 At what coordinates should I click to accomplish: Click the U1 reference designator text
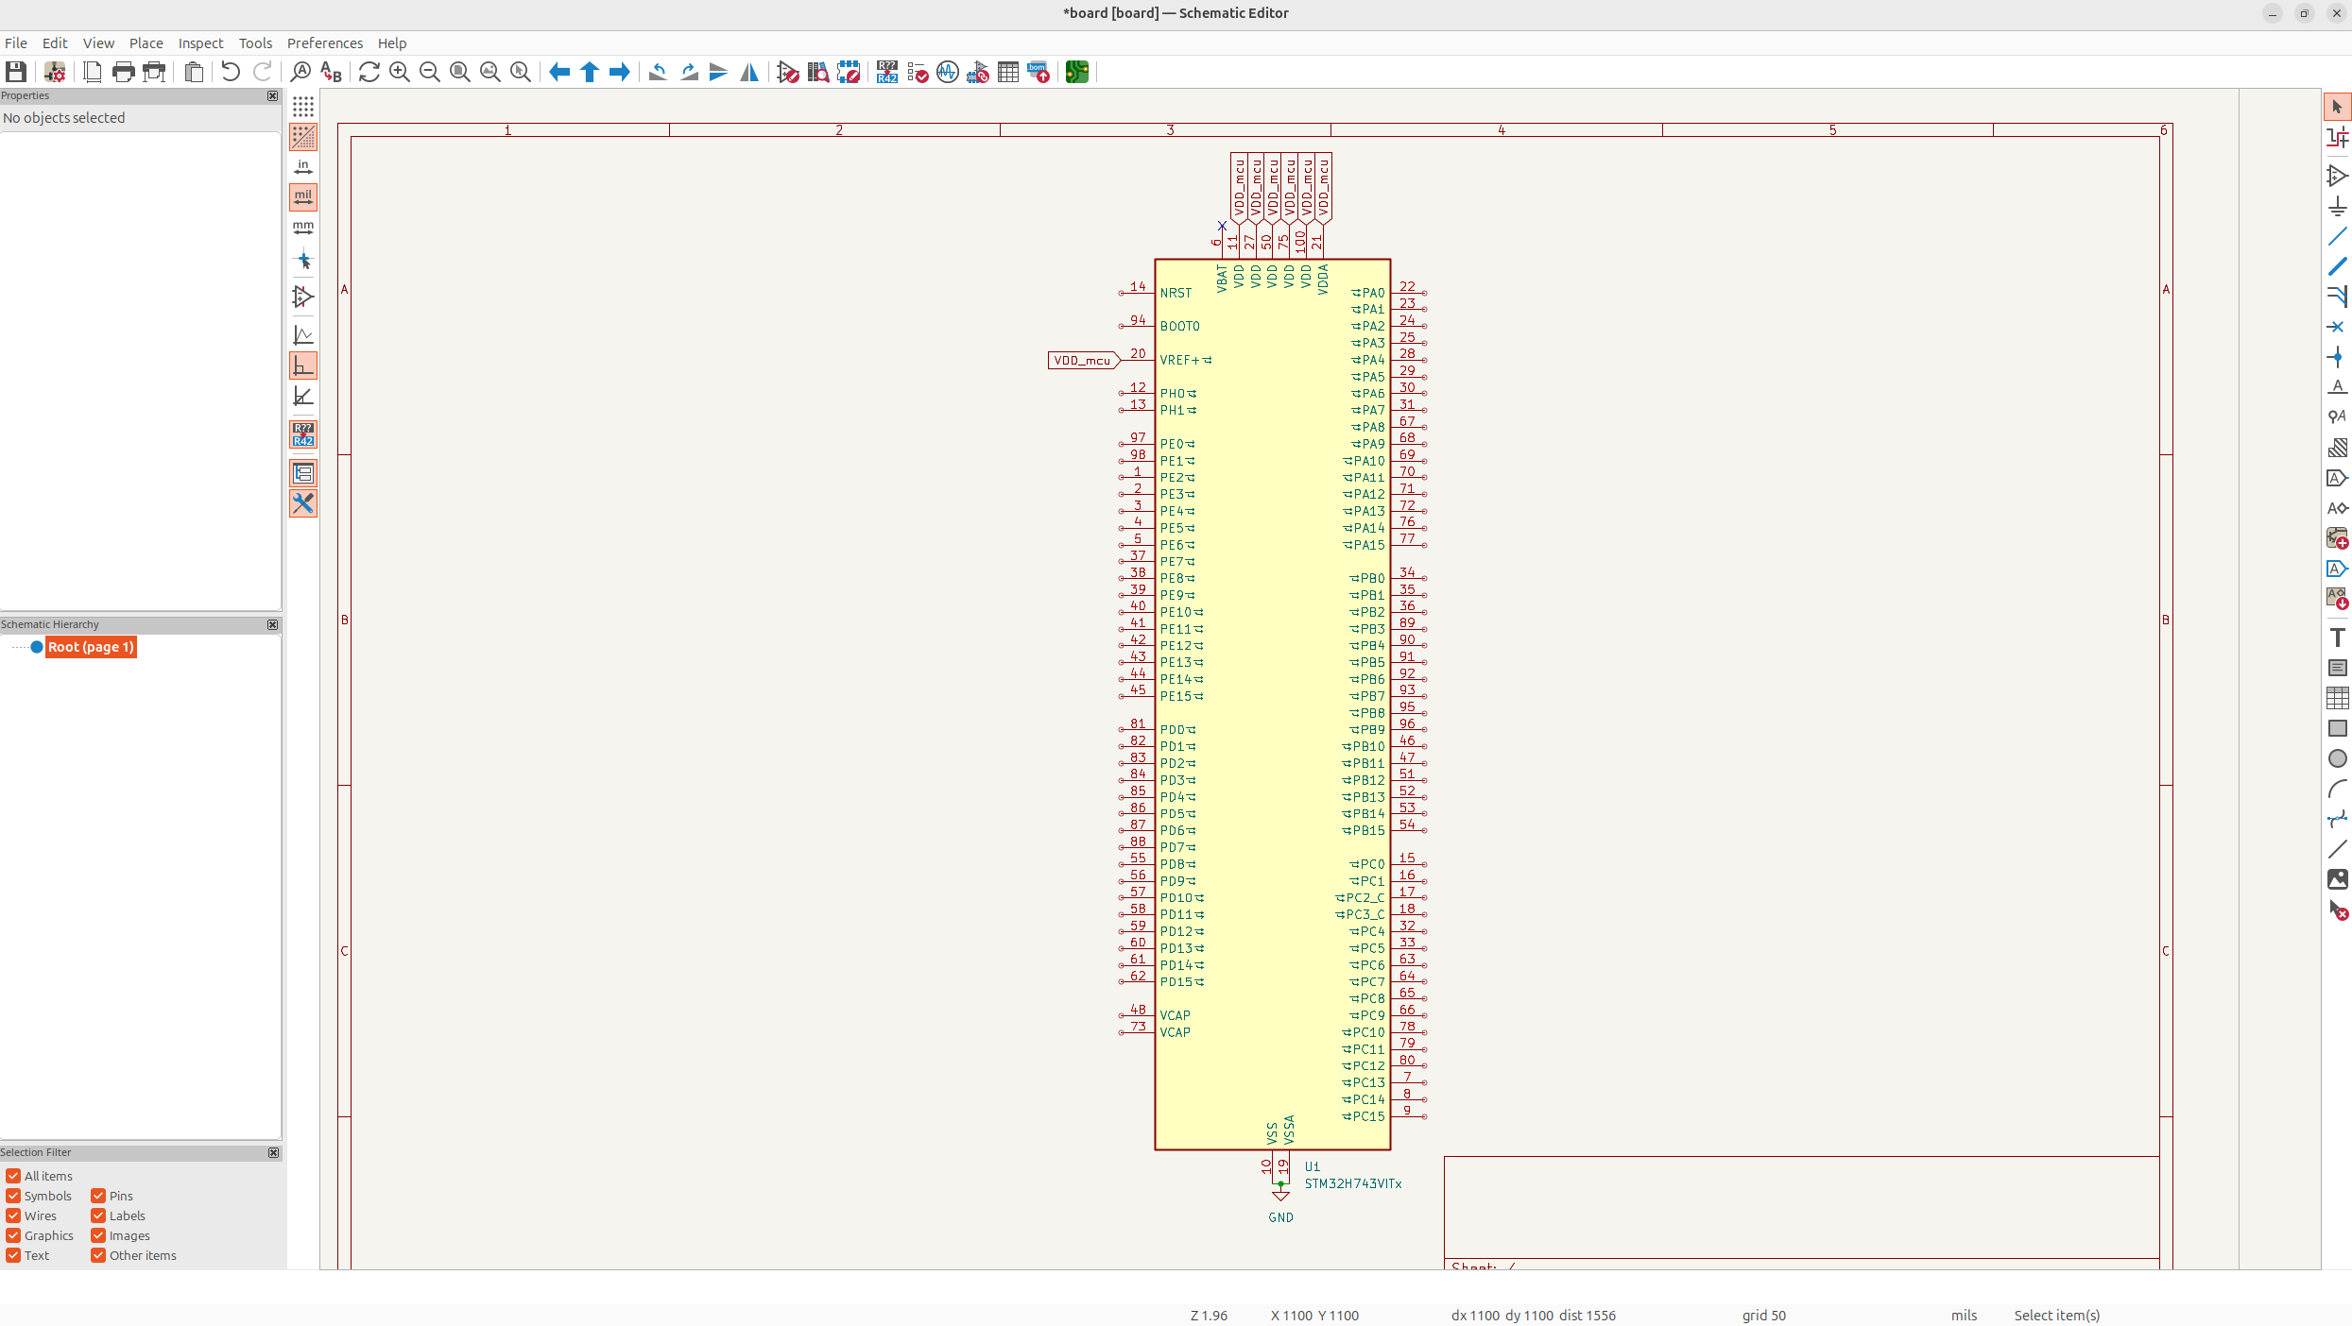(x=1313, y=1166)
